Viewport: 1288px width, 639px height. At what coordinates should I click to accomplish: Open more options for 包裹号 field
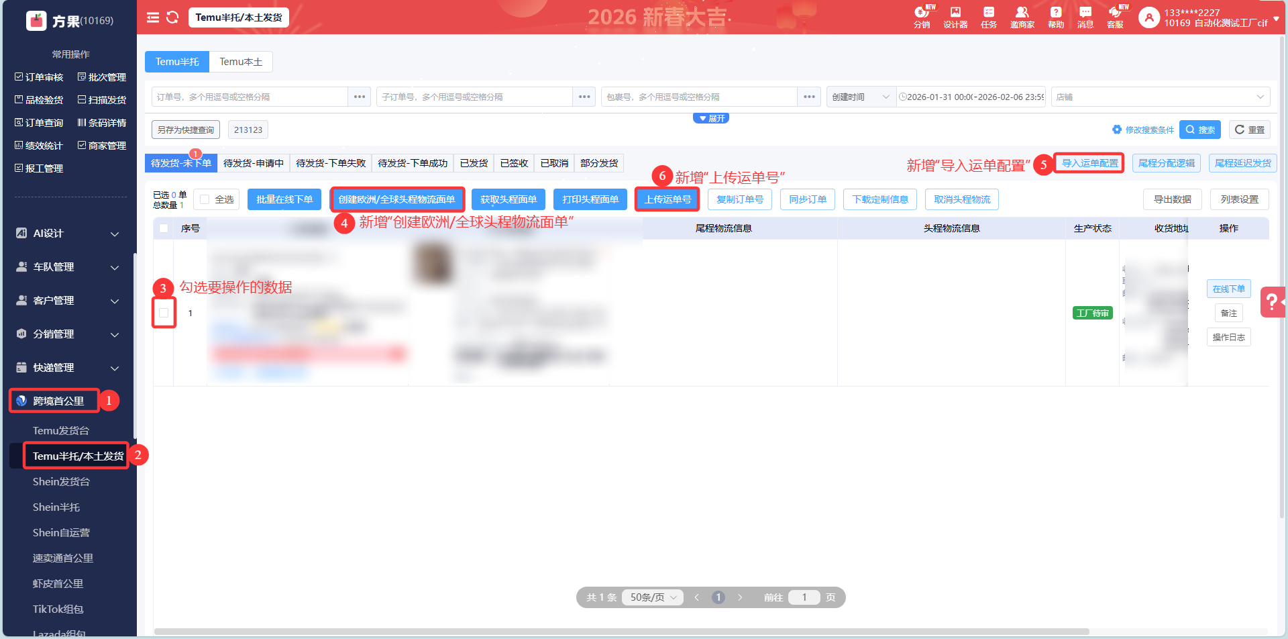point(809,97)
